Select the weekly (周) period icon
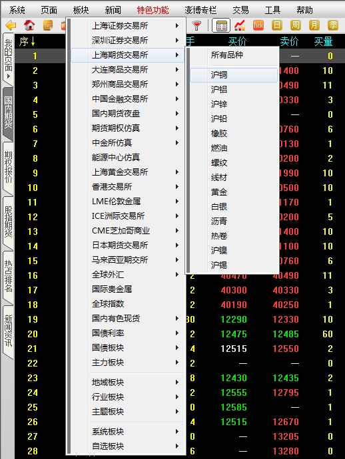The width and height of the screenshot is (345, 459). point(296,25)
